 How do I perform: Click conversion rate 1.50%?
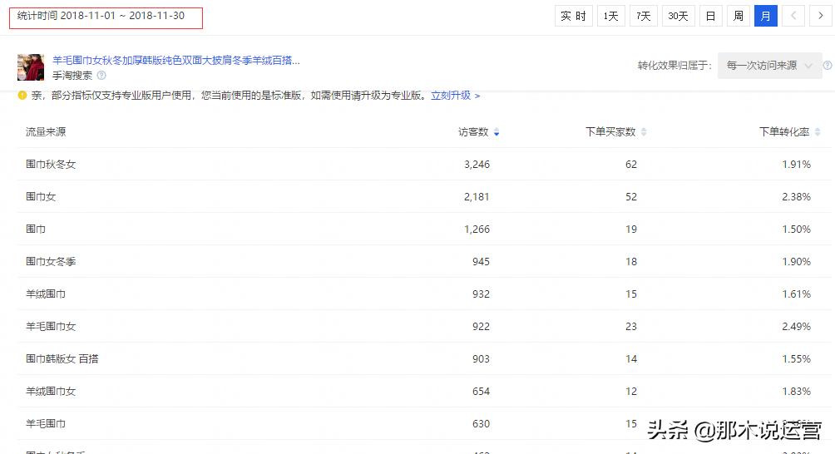coord(796,229)
